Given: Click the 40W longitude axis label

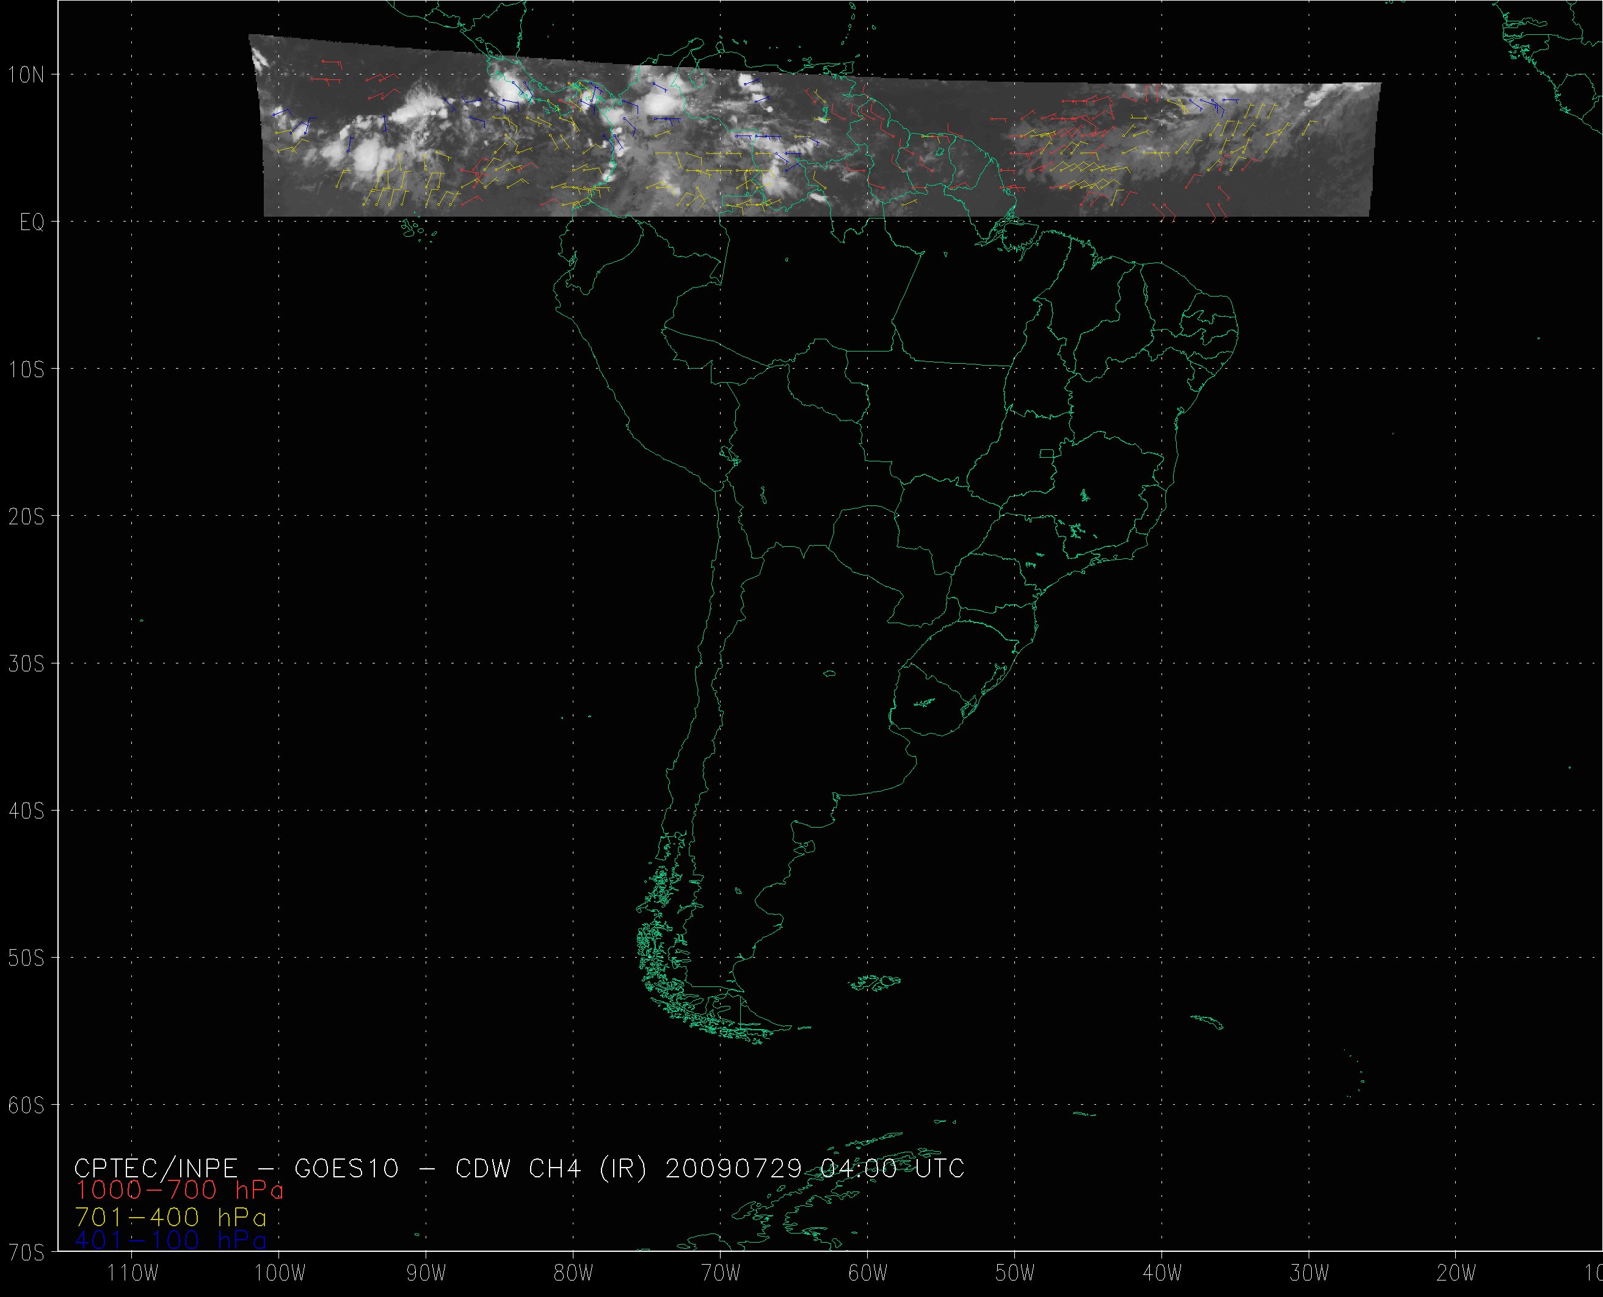Looking at the screenshot, I should pyautogui.click(x=1163, y=1273).
